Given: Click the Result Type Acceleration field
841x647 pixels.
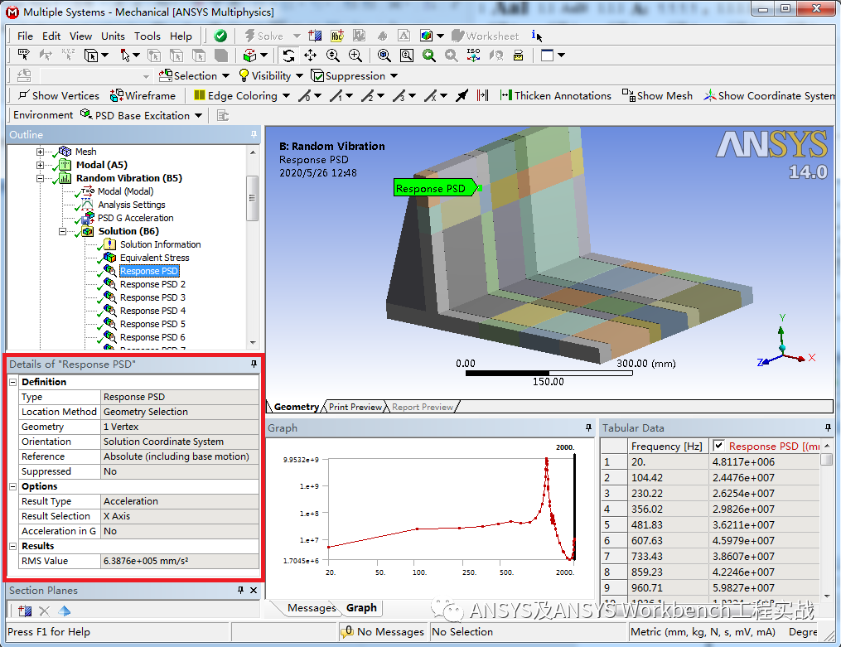Looking at the screenshot, I should (180, 501).
